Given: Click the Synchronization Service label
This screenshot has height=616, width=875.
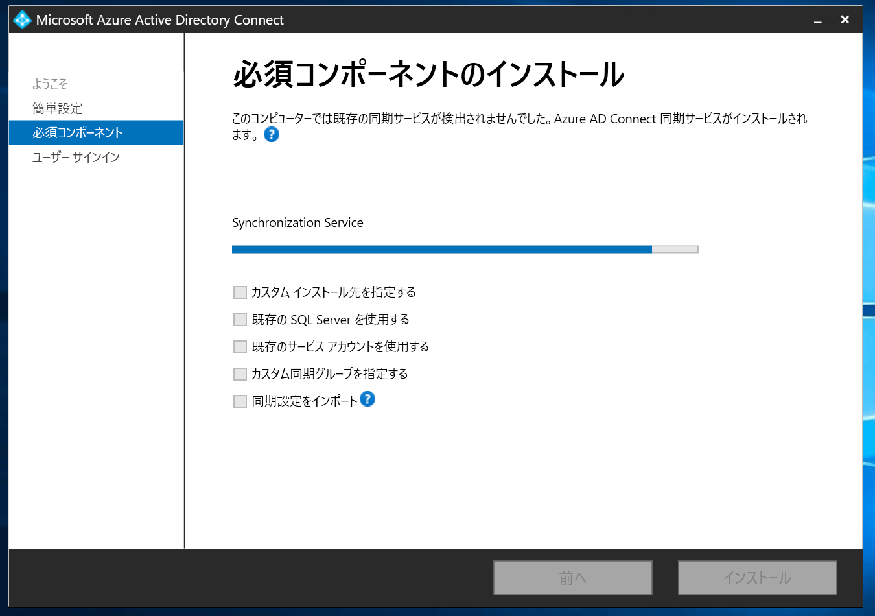Looking at the screenshot, I should click(x=297, y=222).
